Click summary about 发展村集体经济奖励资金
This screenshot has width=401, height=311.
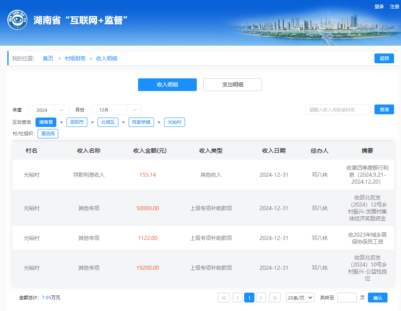[x=367, y=208]
